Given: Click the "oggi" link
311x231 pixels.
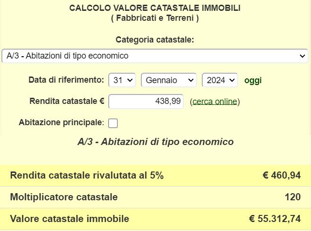Looking at the screenshot, I should (x=253, y=80).
